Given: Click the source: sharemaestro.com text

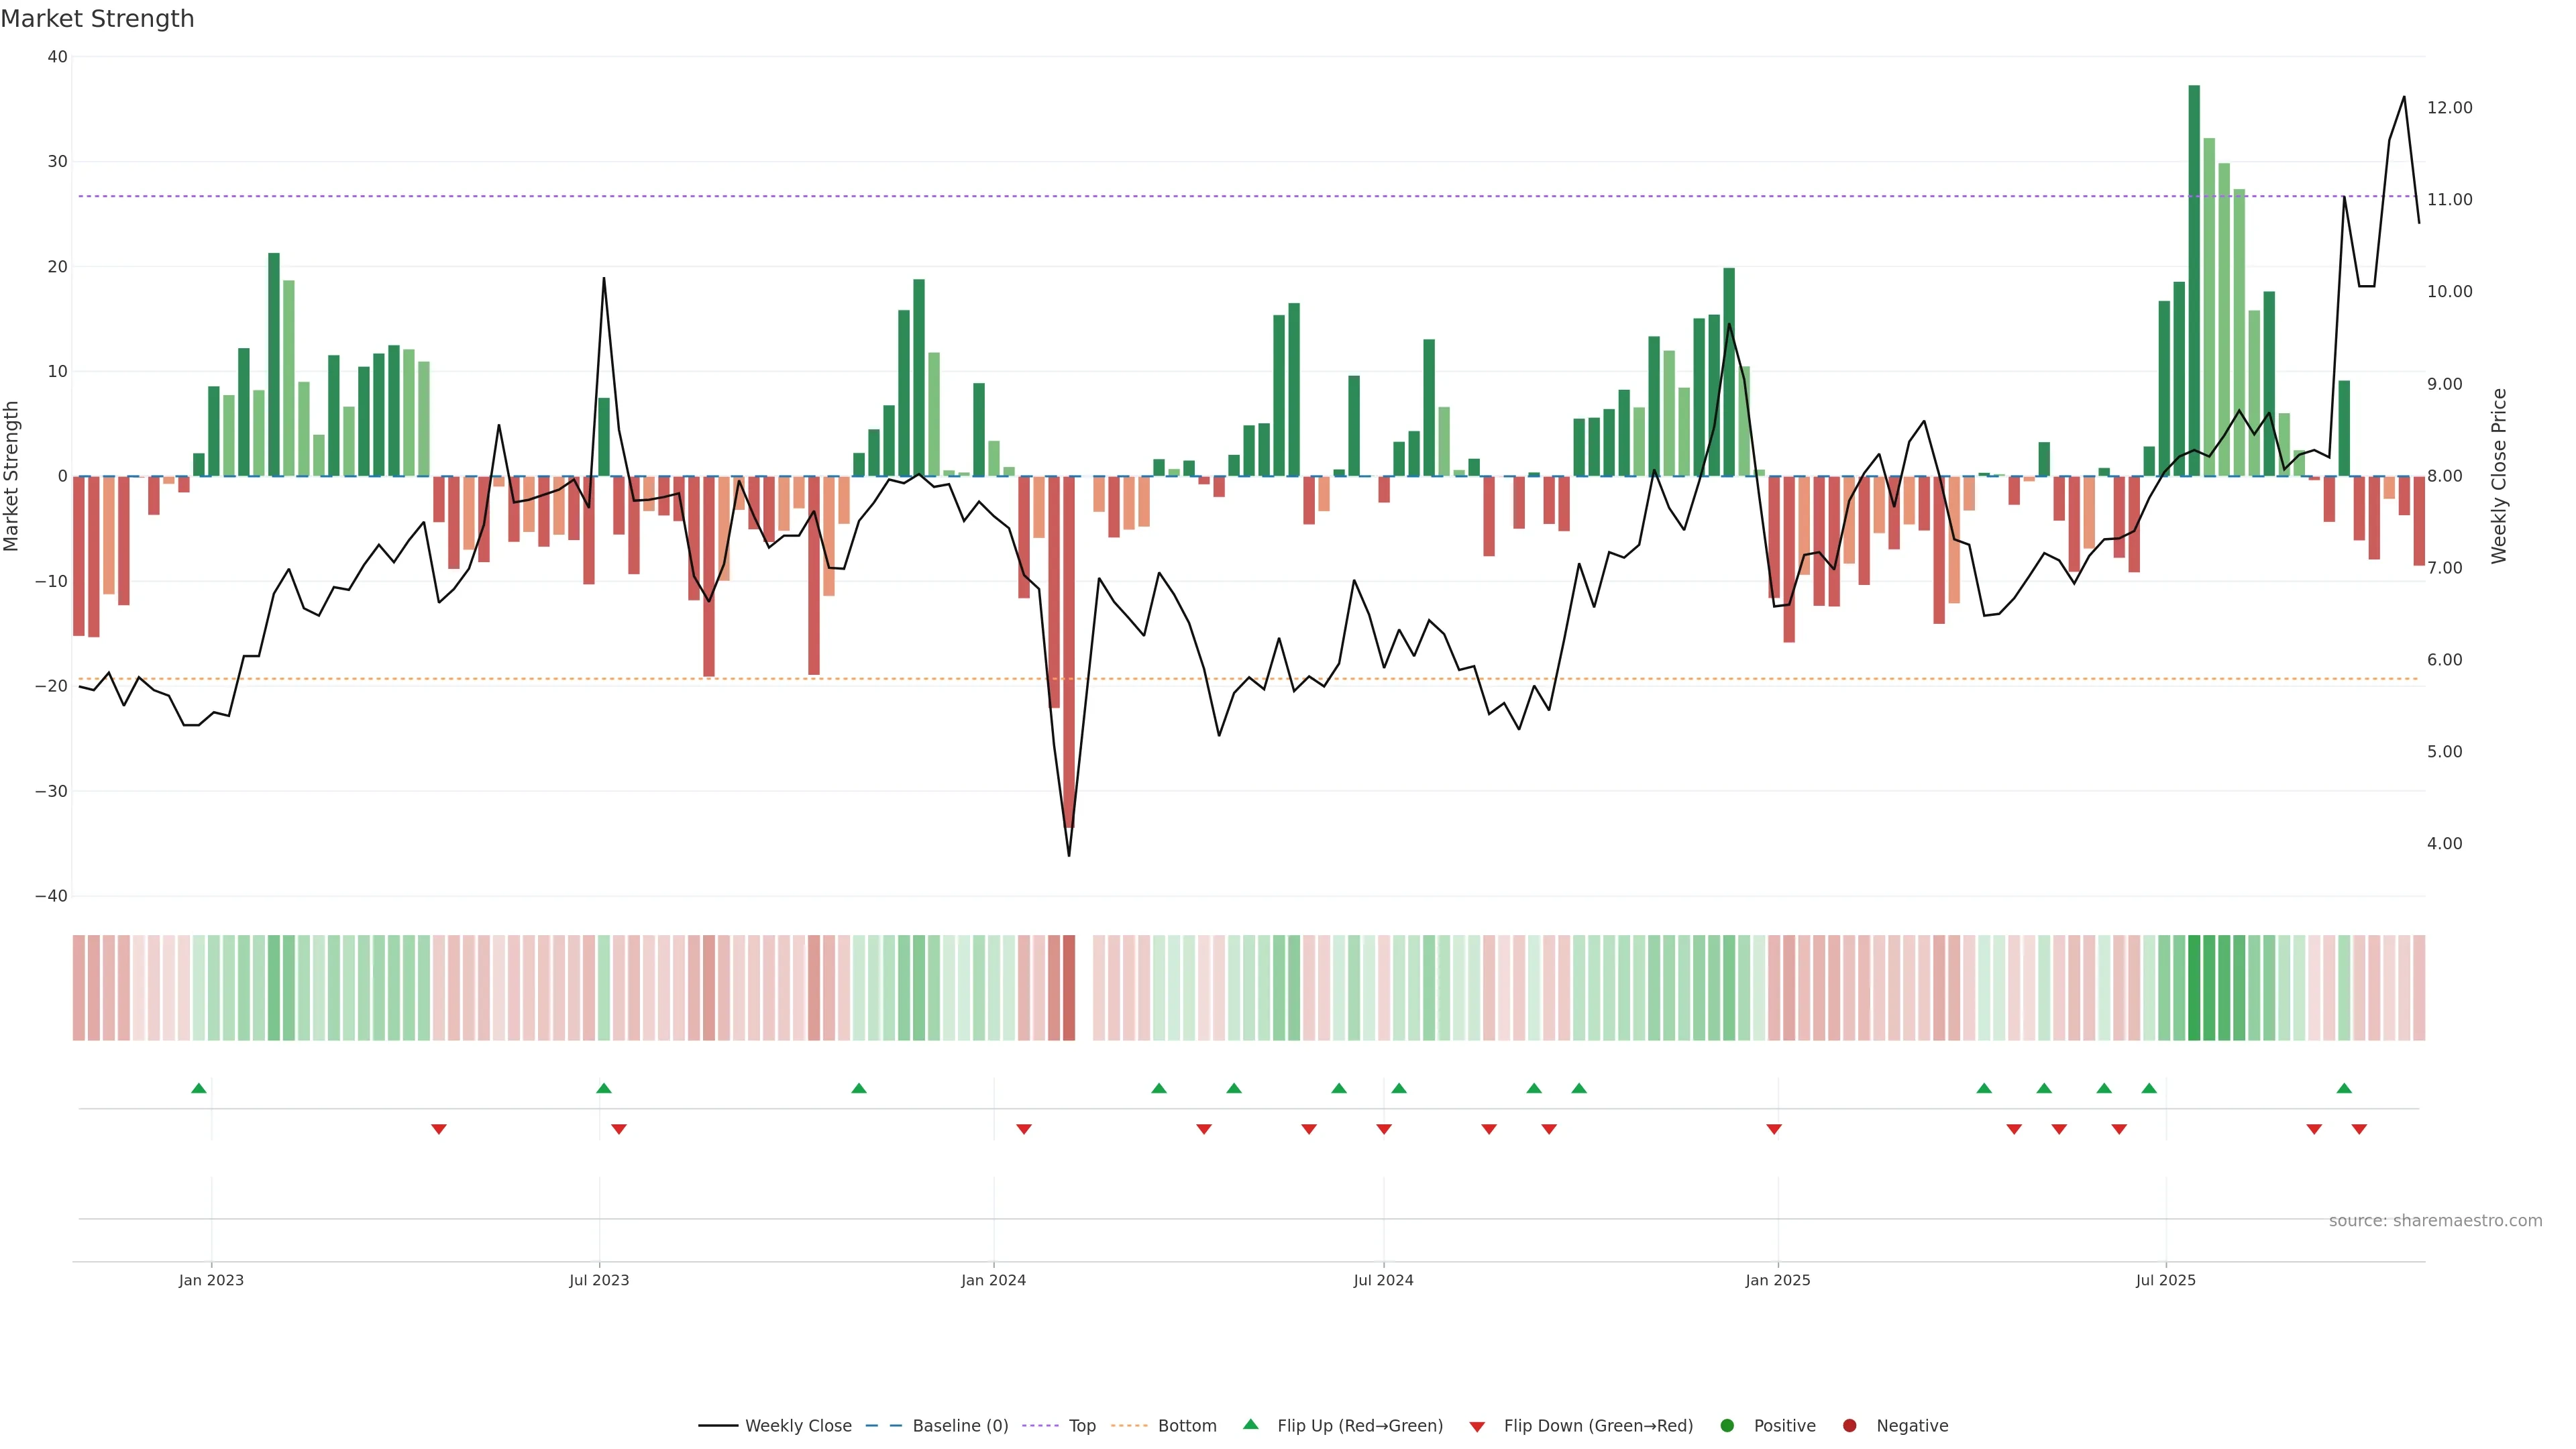Looking at the screenshot, I should tap(2435, 1221).
